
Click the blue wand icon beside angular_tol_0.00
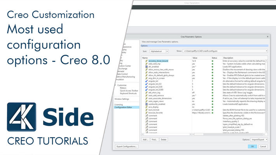coord(146,87)
